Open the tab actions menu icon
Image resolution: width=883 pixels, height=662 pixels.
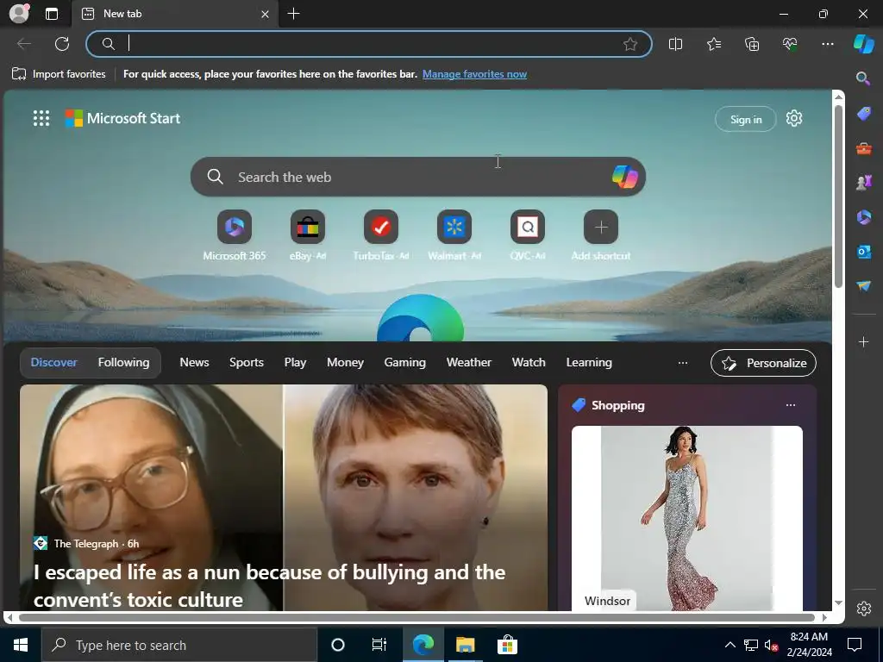51,14
